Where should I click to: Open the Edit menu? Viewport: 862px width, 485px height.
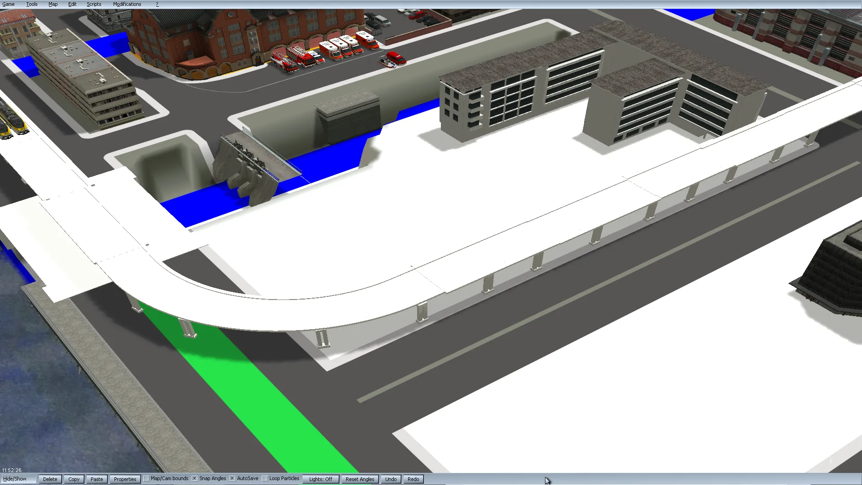[72, 4]
